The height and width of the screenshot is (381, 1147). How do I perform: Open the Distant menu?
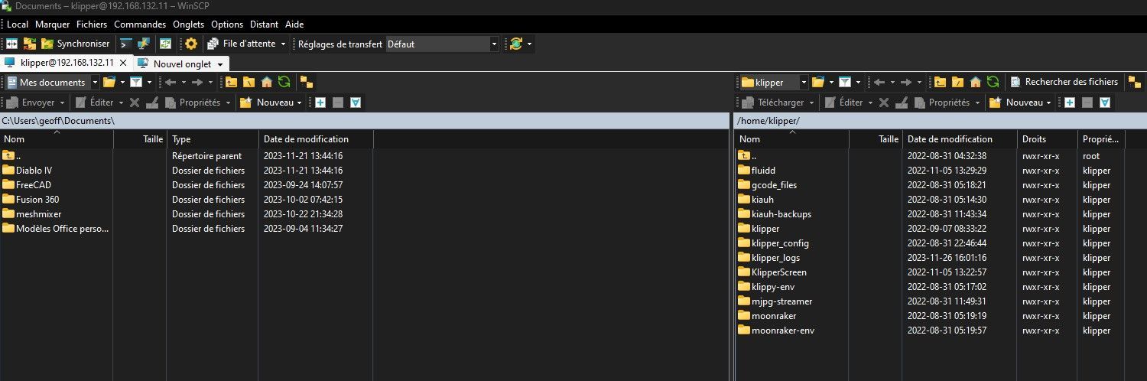click(264, 24)
